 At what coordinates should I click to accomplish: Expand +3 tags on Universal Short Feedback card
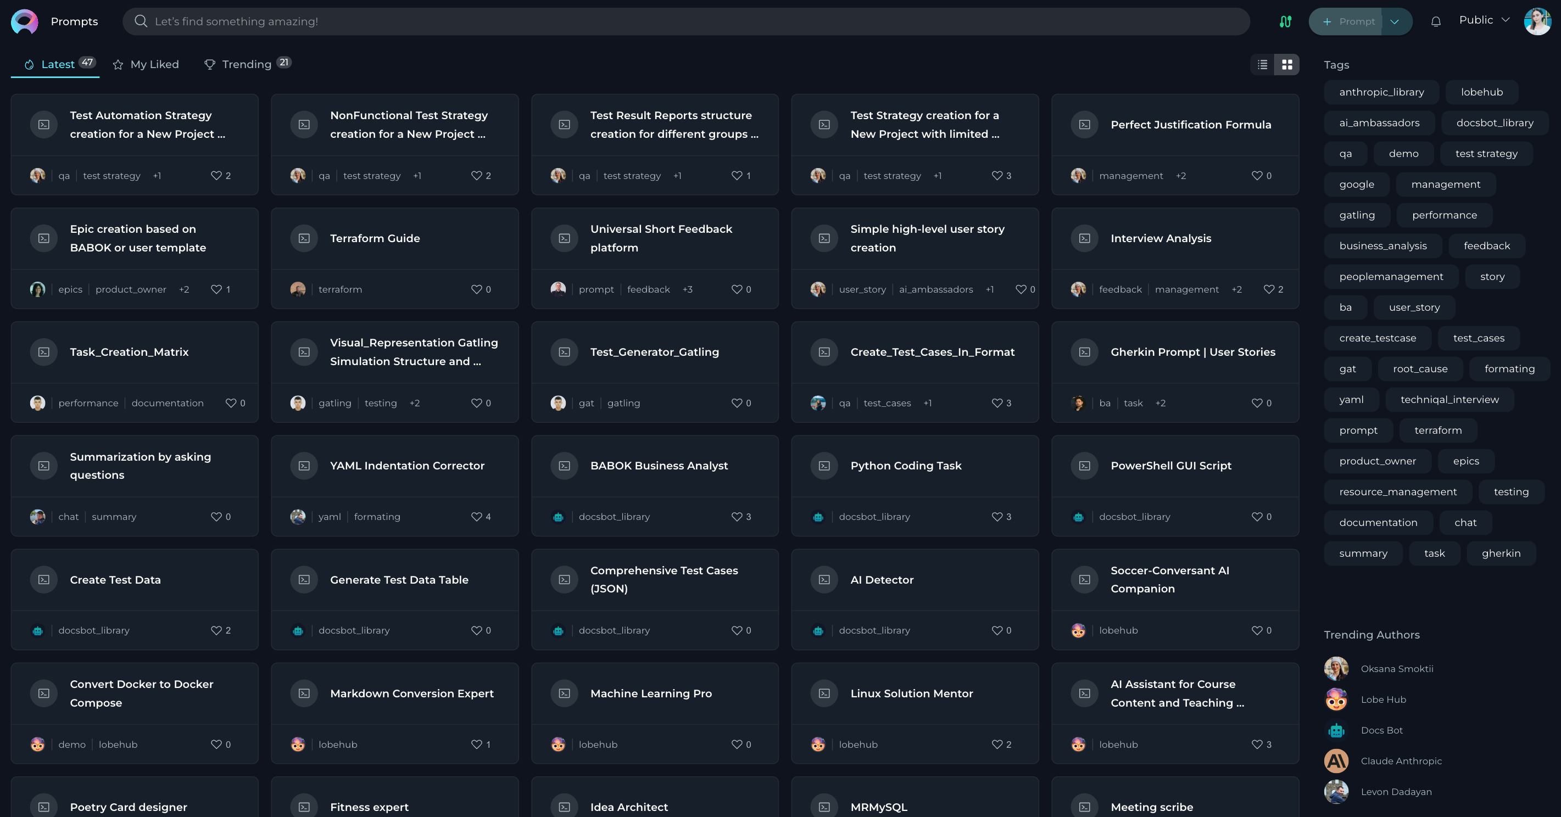click(x=687, y=289)
